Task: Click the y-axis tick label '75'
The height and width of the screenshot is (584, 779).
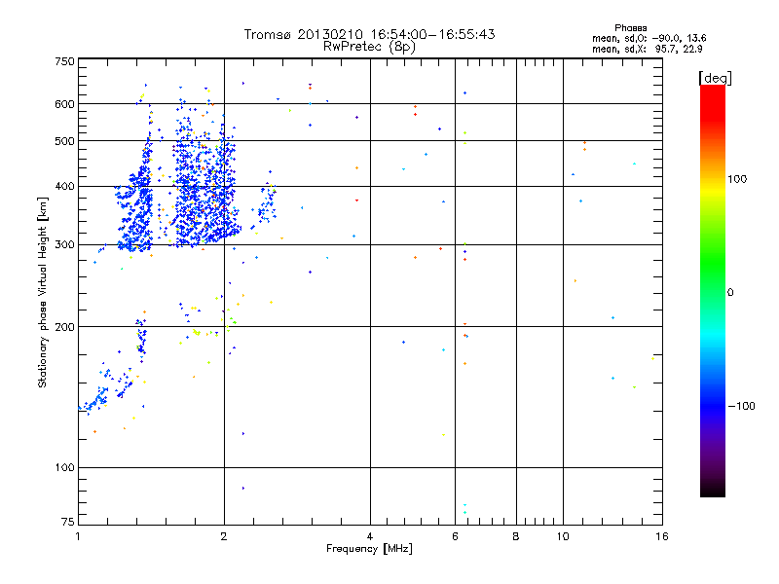Action: 68,522
